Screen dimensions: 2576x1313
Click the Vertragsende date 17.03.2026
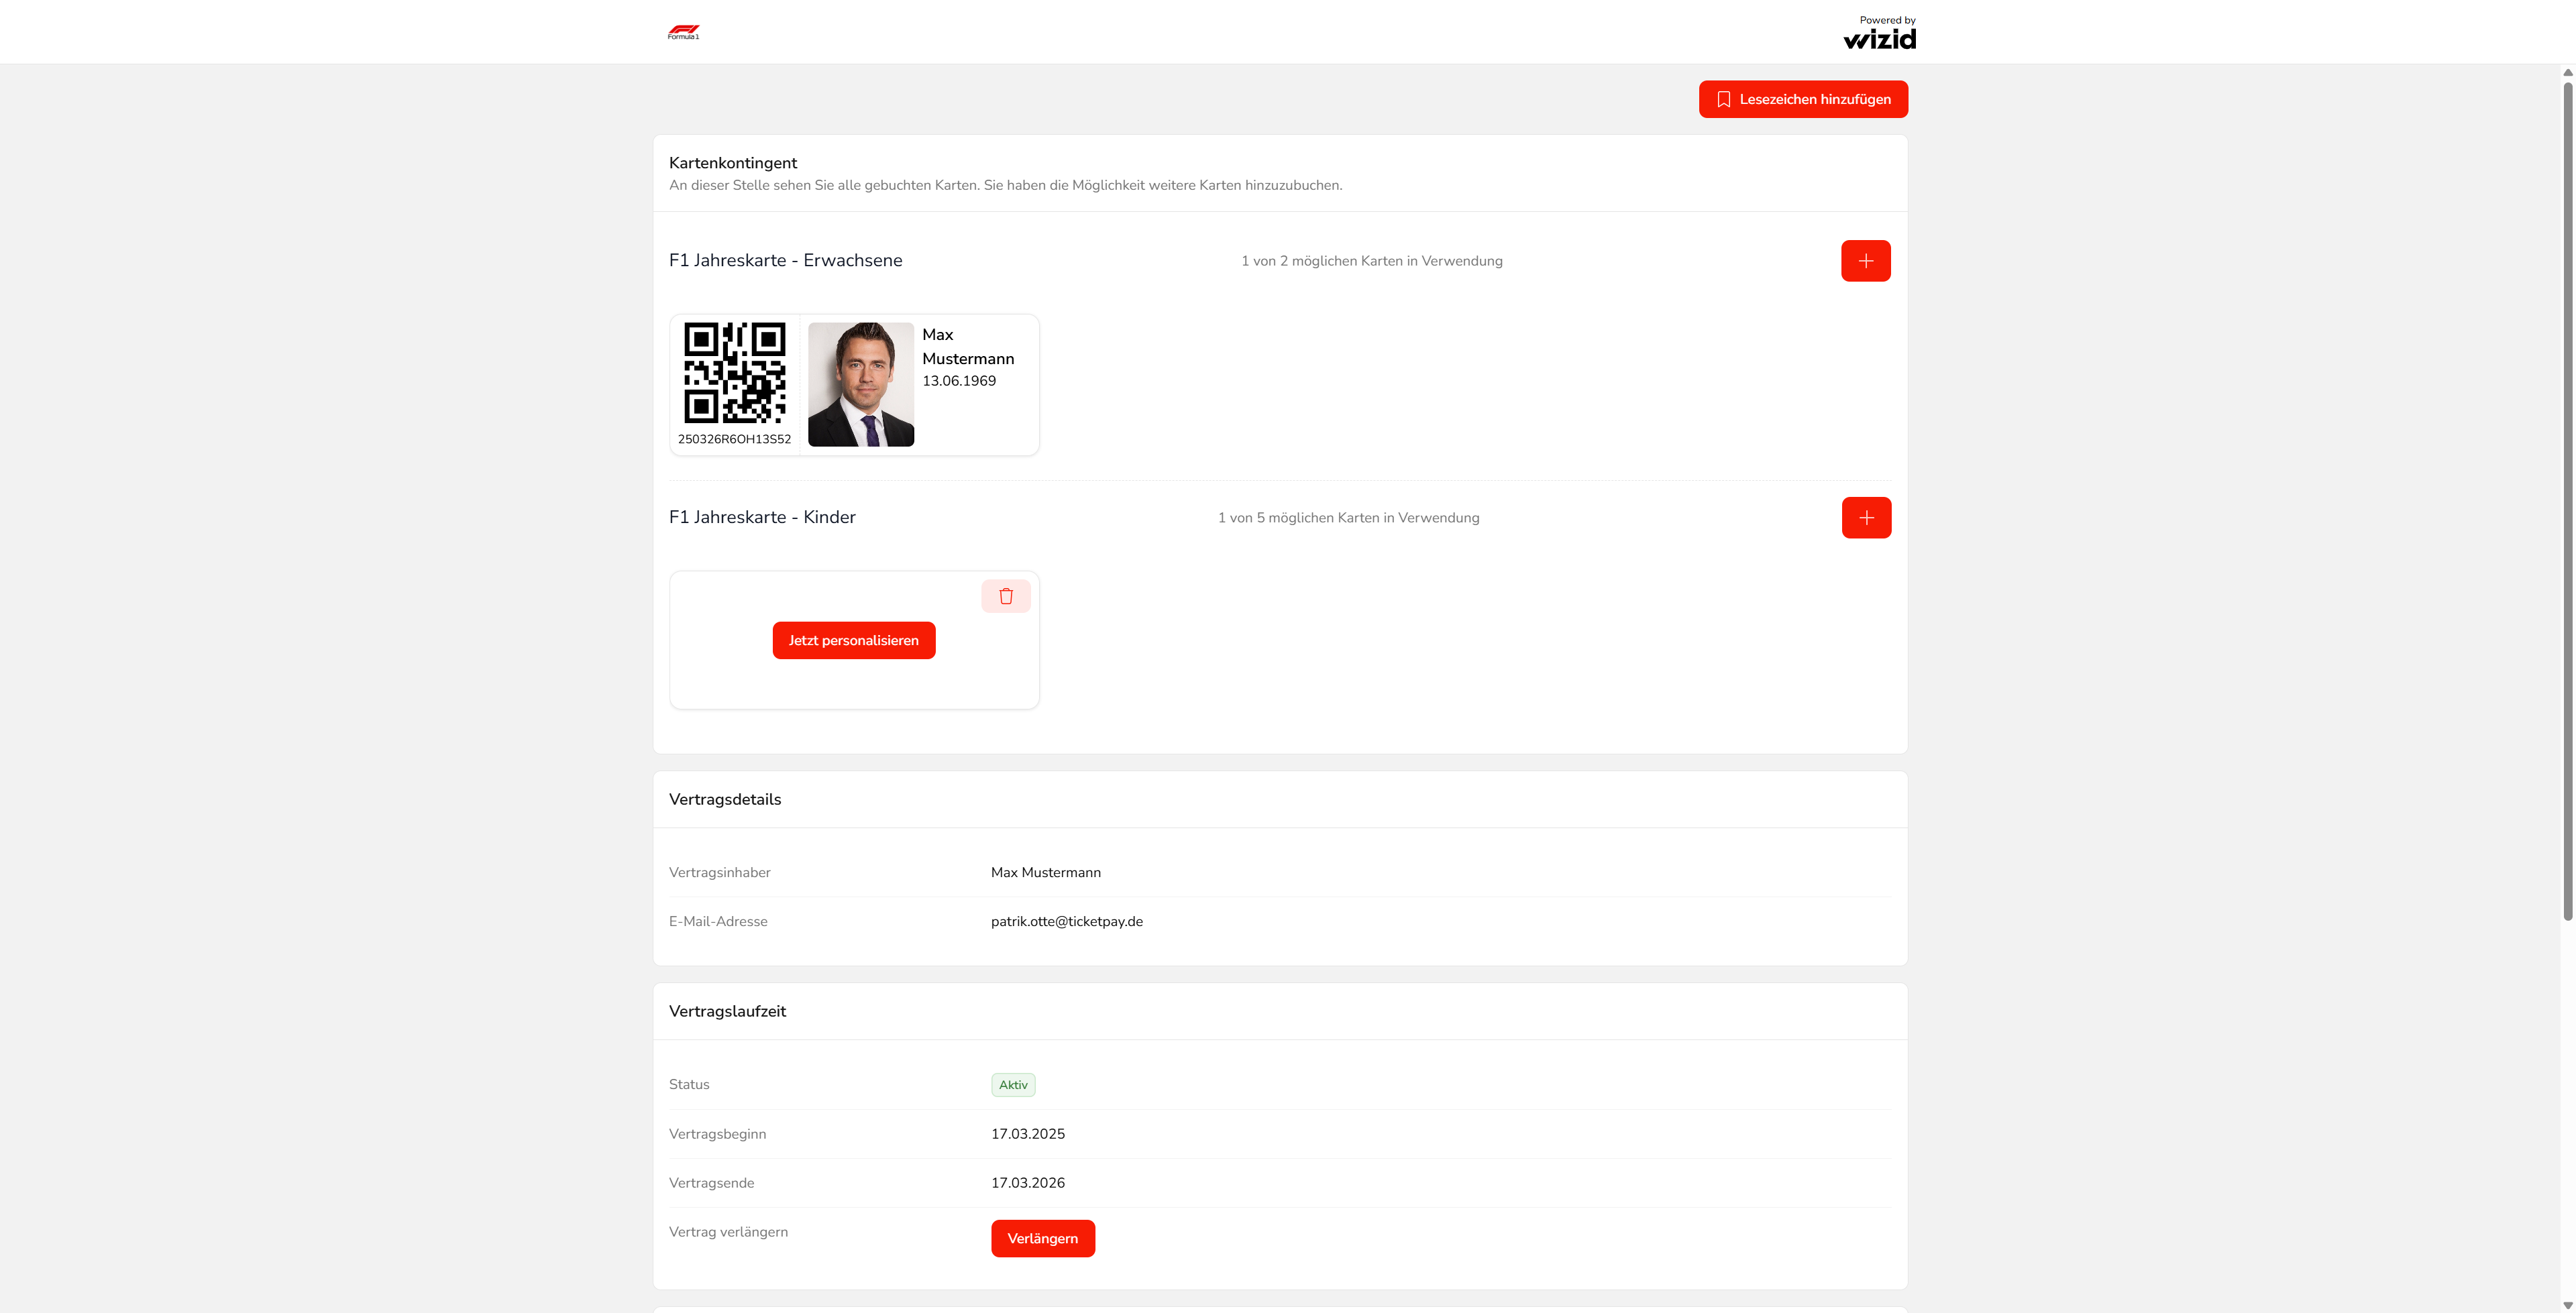(x=1027, y=1183)
